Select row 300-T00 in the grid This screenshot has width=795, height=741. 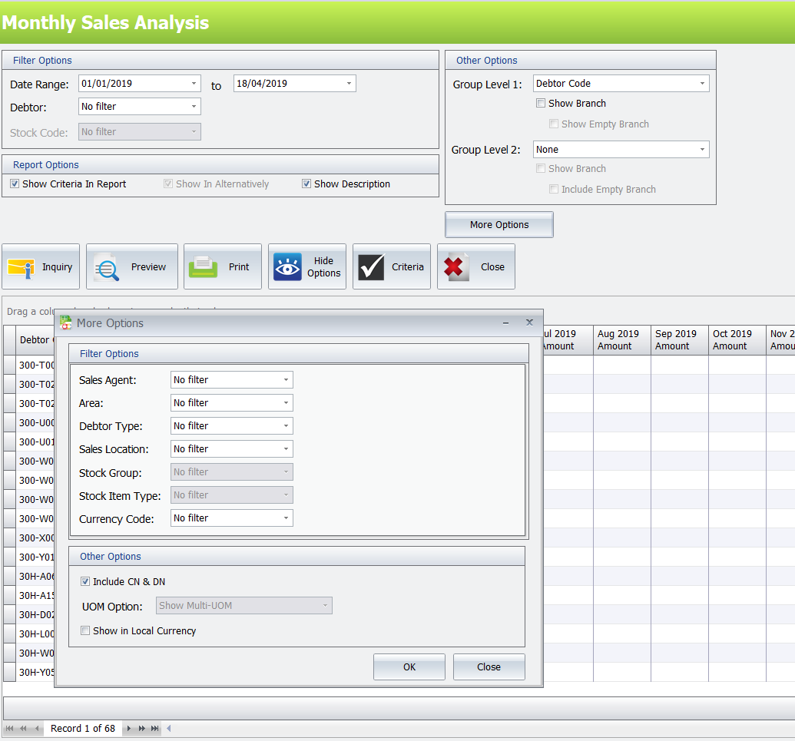coord(36,365)
